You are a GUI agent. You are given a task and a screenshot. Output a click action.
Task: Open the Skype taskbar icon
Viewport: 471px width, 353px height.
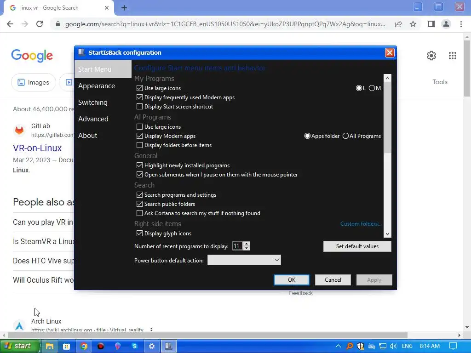click(135, 346)
